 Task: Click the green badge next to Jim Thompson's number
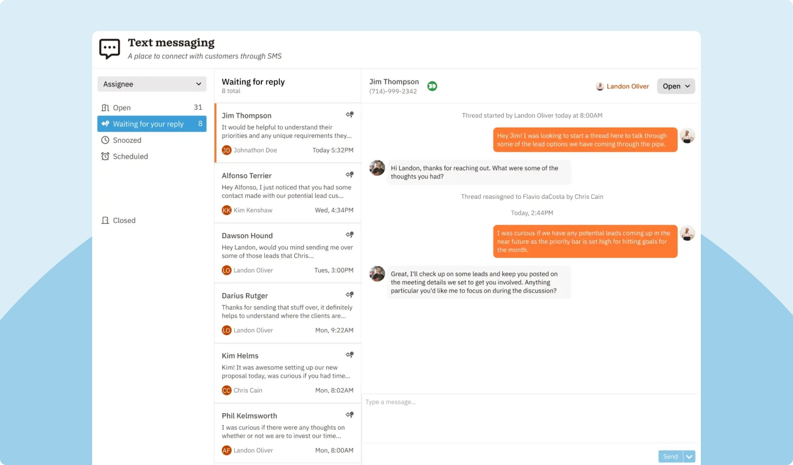432,86
